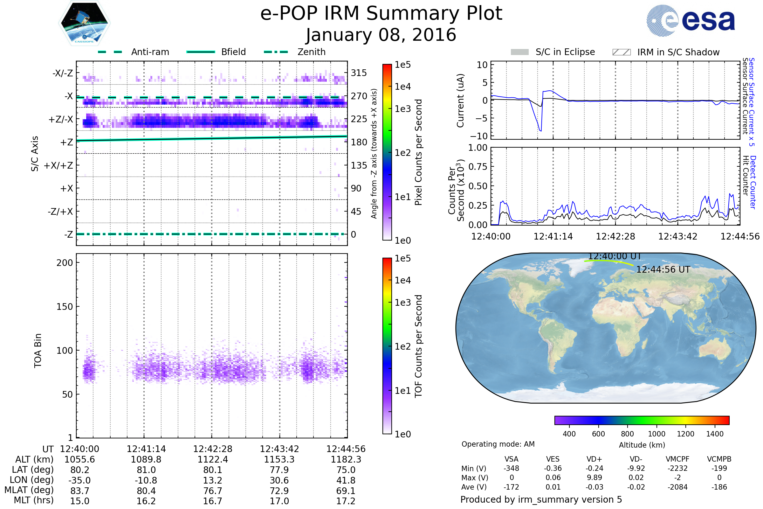Image resolution: width=763 pixels, height=509 pixels.
Task: Click the Bfield solid line legend marker
Action: point(201,52)
